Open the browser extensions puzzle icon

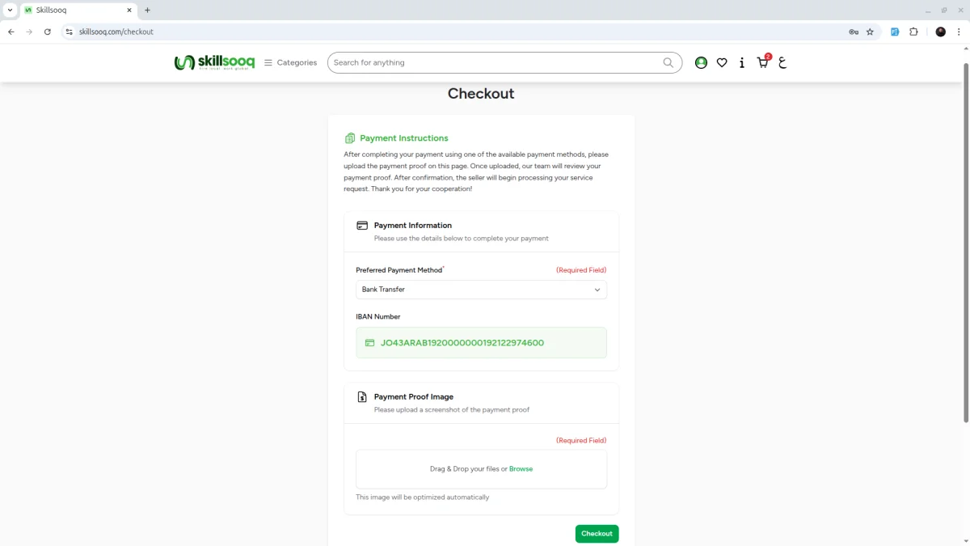point(913,32)
